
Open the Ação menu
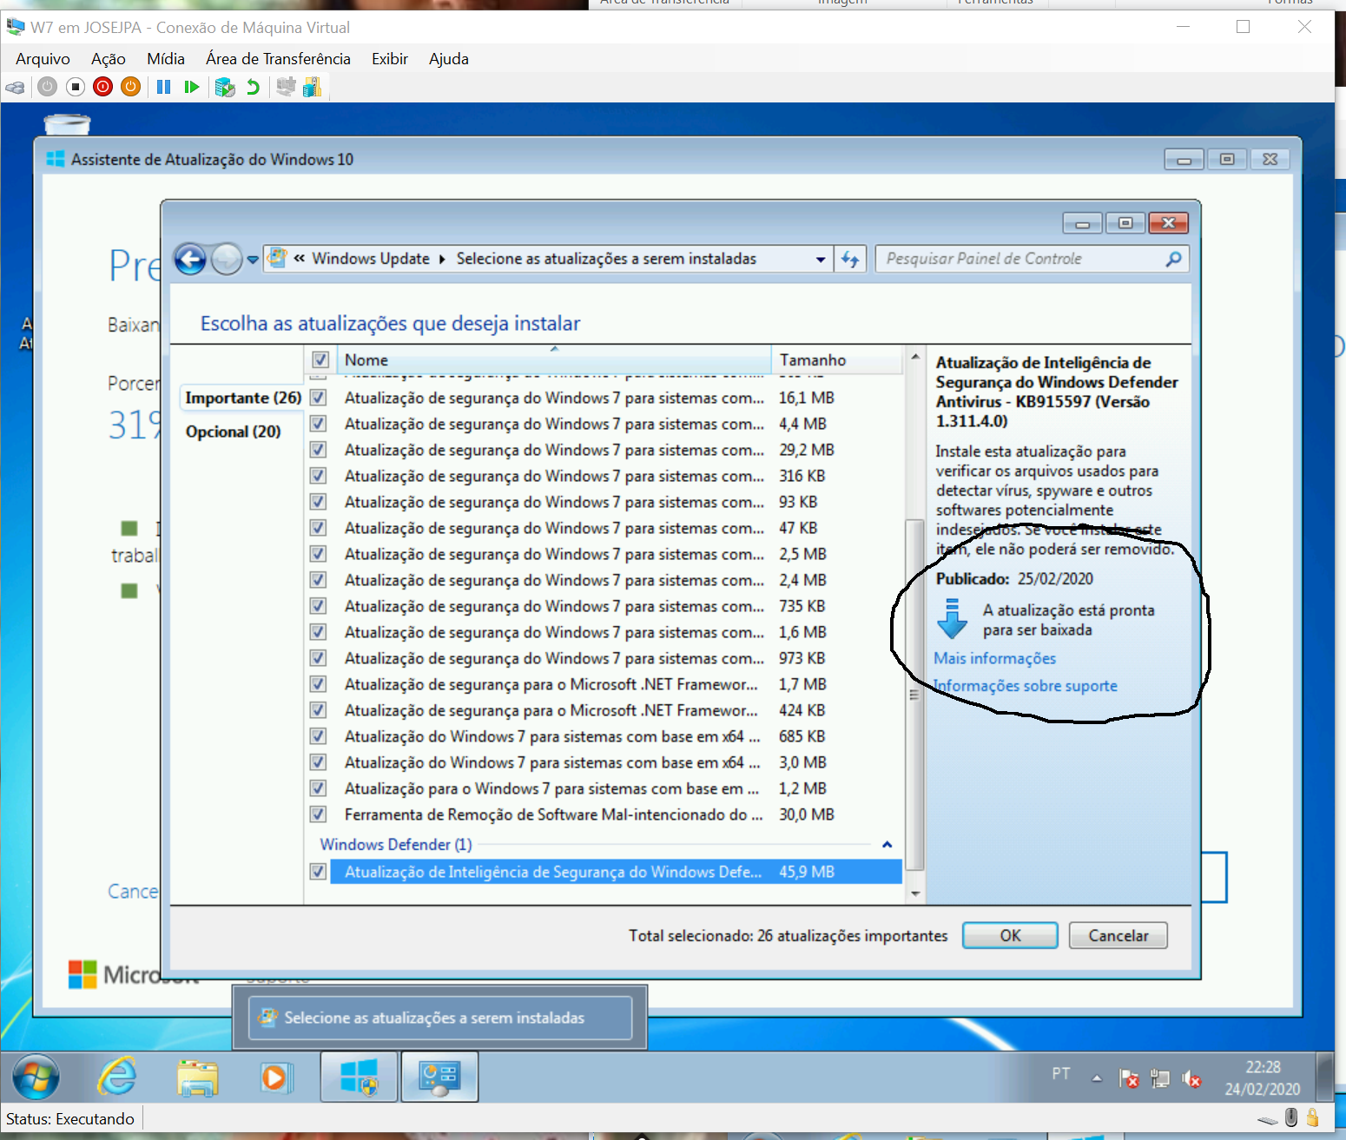coord(109,59)
